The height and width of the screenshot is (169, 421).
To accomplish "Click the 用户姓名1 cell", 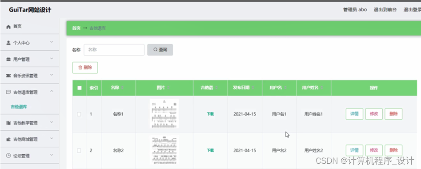I will (313, 114).
